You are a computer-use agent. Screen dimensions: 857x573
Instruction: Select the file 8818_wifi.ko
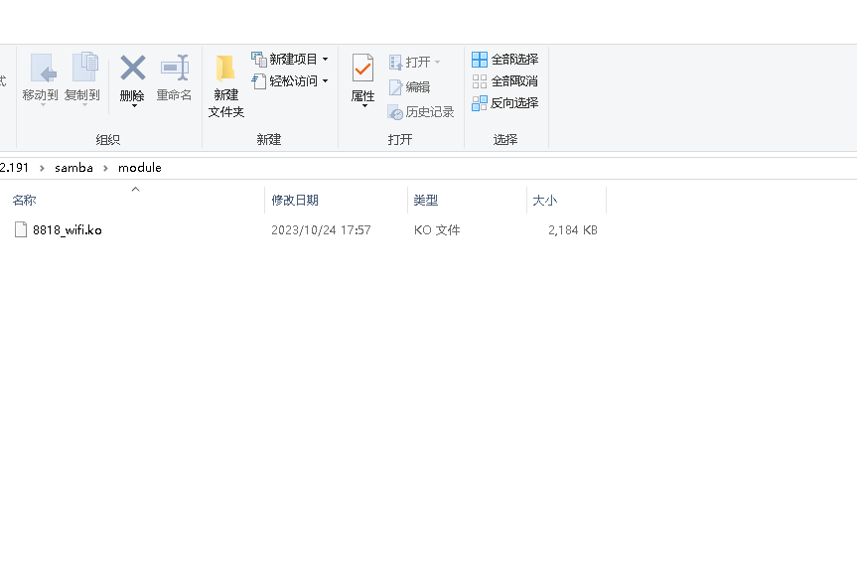(x=68, y=229)
